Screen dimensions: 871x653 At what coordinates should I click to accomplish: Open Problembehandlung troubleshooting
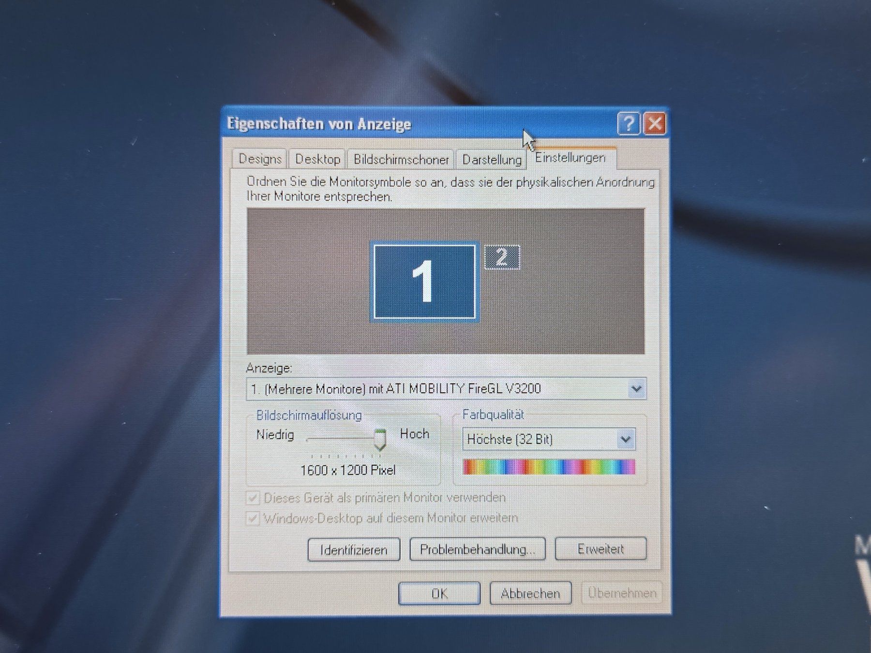[x=477, y=549]
